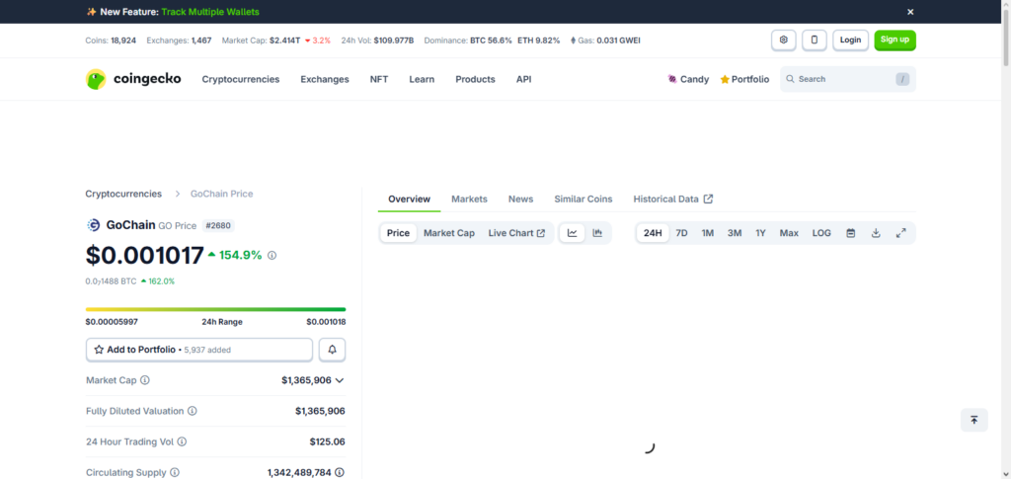Image resolution: width=1011 pixels, height=479 pixels.
Task: Expand chart to fullscreen
Action: click(x=900, y=233)
